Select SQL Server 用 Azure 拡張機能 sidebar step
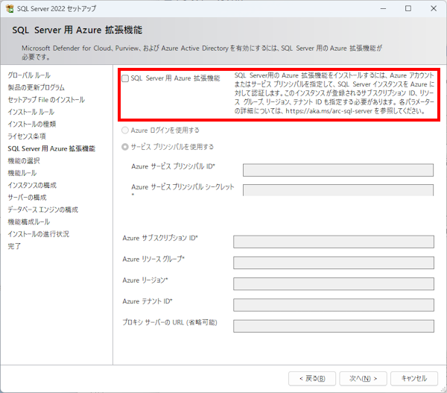The height and width of the screenshot is (393, 447). pyautogui.click(x=51, y=148)
